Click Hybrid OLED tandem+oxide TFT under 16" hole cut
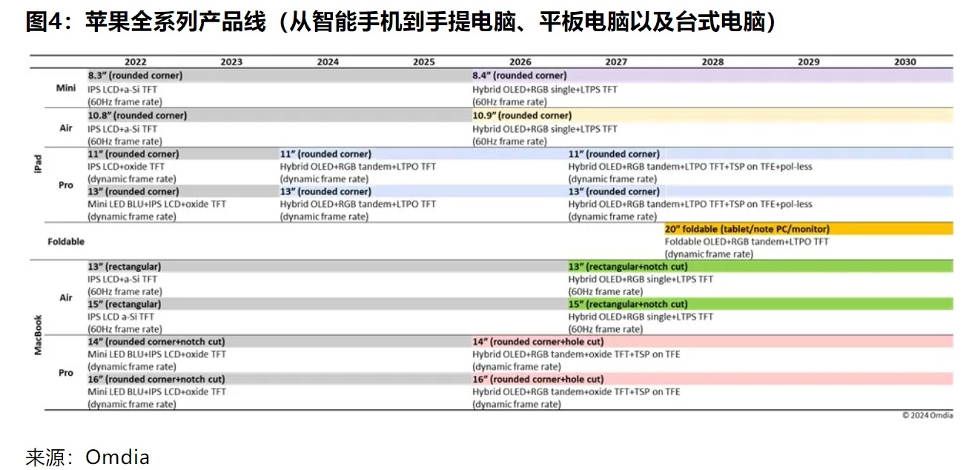The image size is (969, 470). 576,391
